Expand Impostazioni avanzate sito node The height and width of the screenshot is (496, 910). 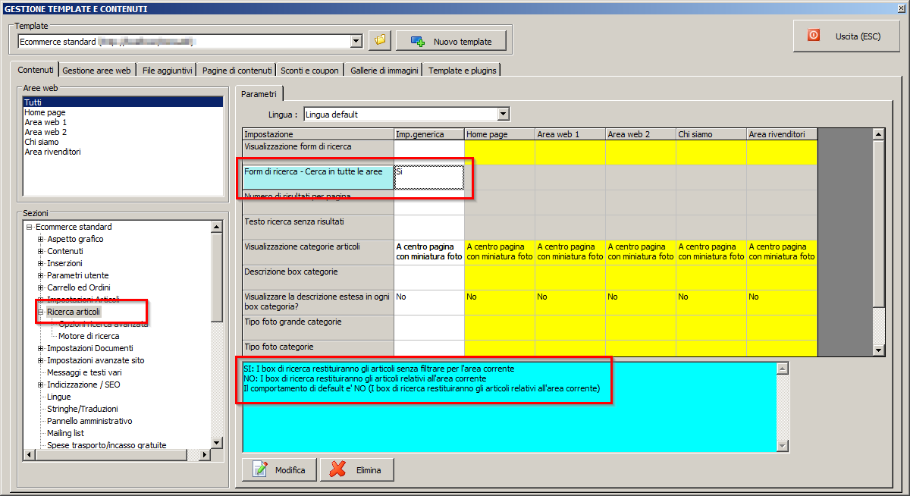(x=41, y=360)
